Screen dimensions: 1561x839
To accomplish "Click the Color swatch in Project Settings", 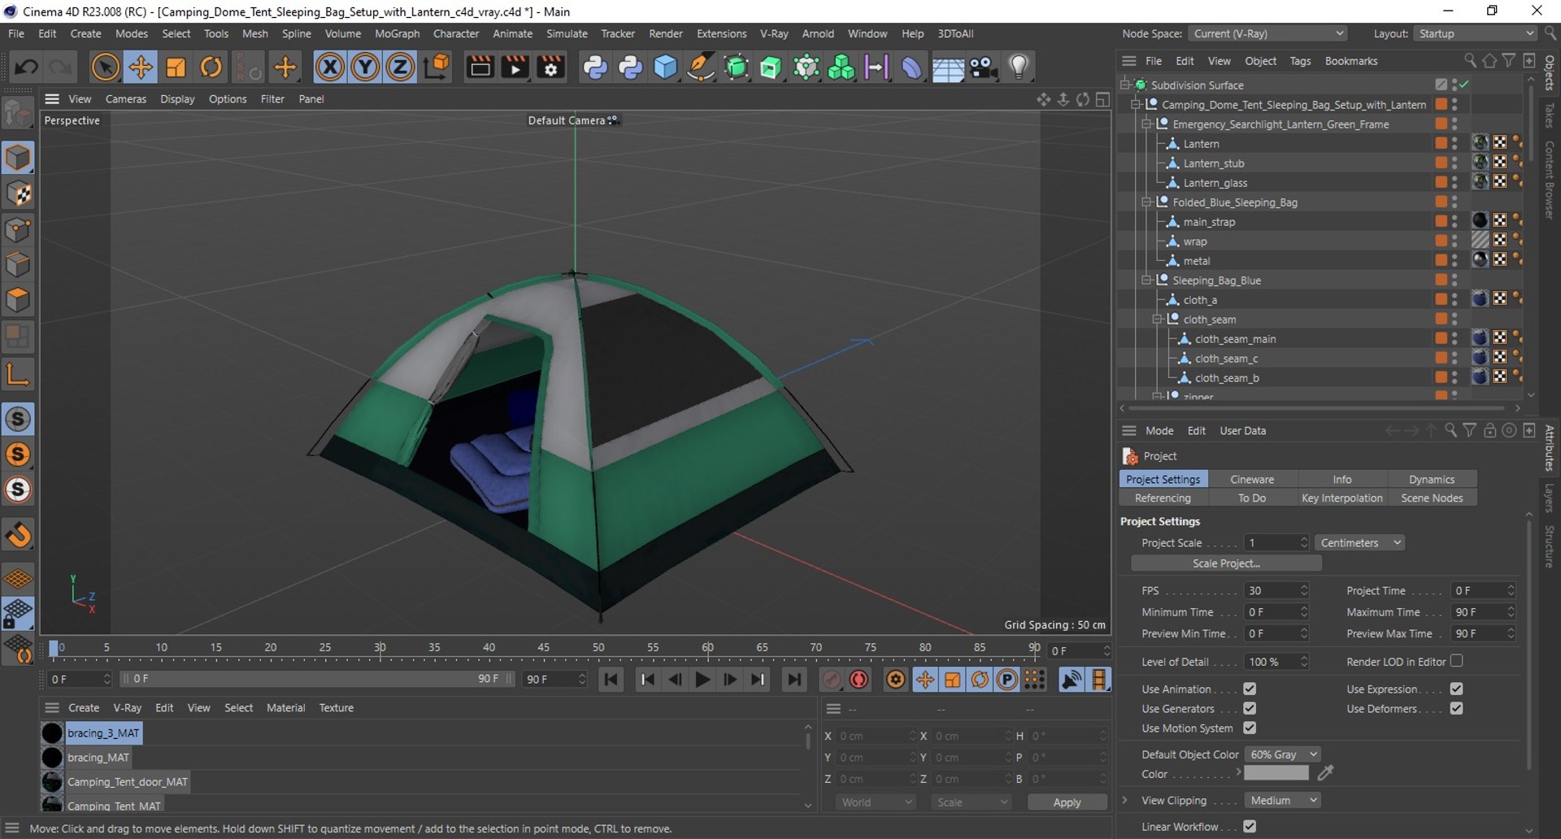I will (1276, 773).
